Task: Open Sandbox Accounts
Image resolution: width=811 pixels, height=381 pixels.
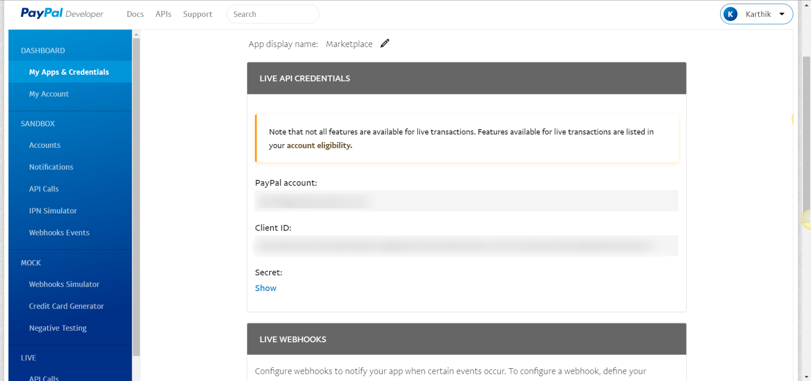Action: [45, 145]
